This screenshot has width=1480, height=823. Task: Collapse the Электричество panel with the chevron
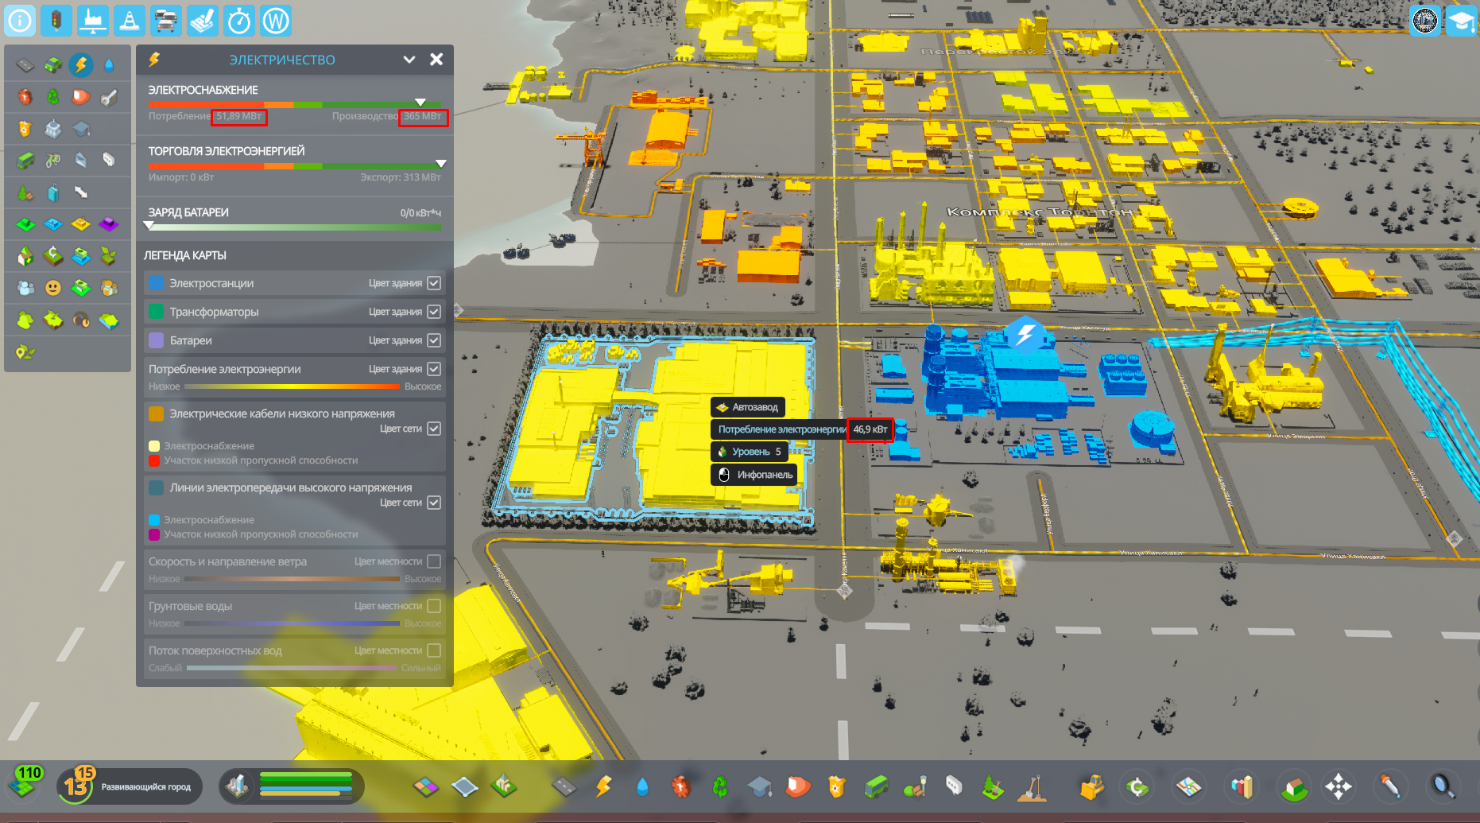(x=409, y=59)
